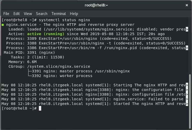Click 'Memory: 6.6M' value
The width and height of the screenshot is (192, 130).
32,62
